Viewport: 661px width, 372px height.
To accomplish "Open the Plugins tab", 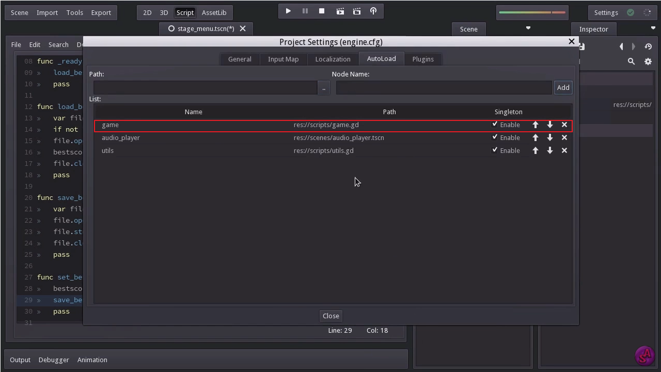I will pyautogui.click(x=423, y=59).
